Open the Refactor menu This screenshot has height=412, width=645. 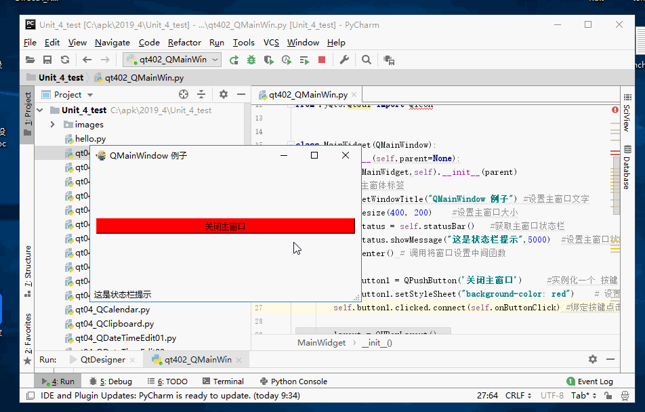[184, 42]
